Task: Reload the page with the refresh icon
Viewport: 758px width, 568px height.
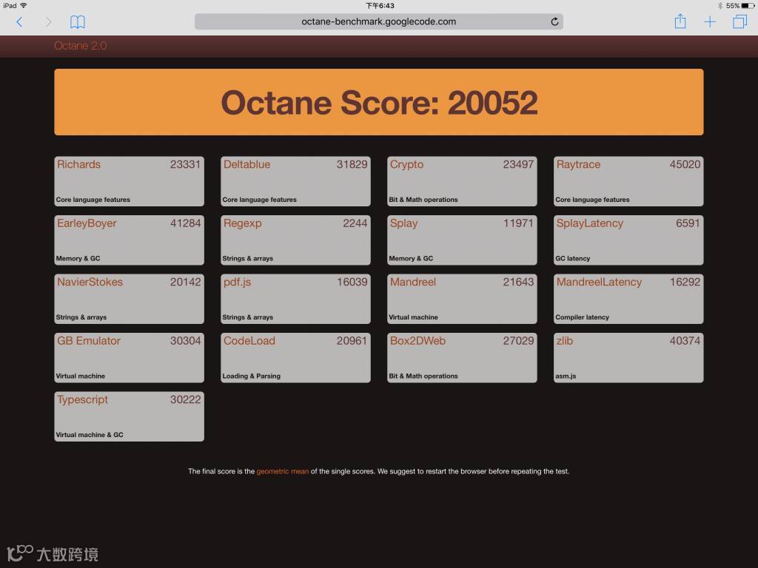Action: click(x=554, y=21)
